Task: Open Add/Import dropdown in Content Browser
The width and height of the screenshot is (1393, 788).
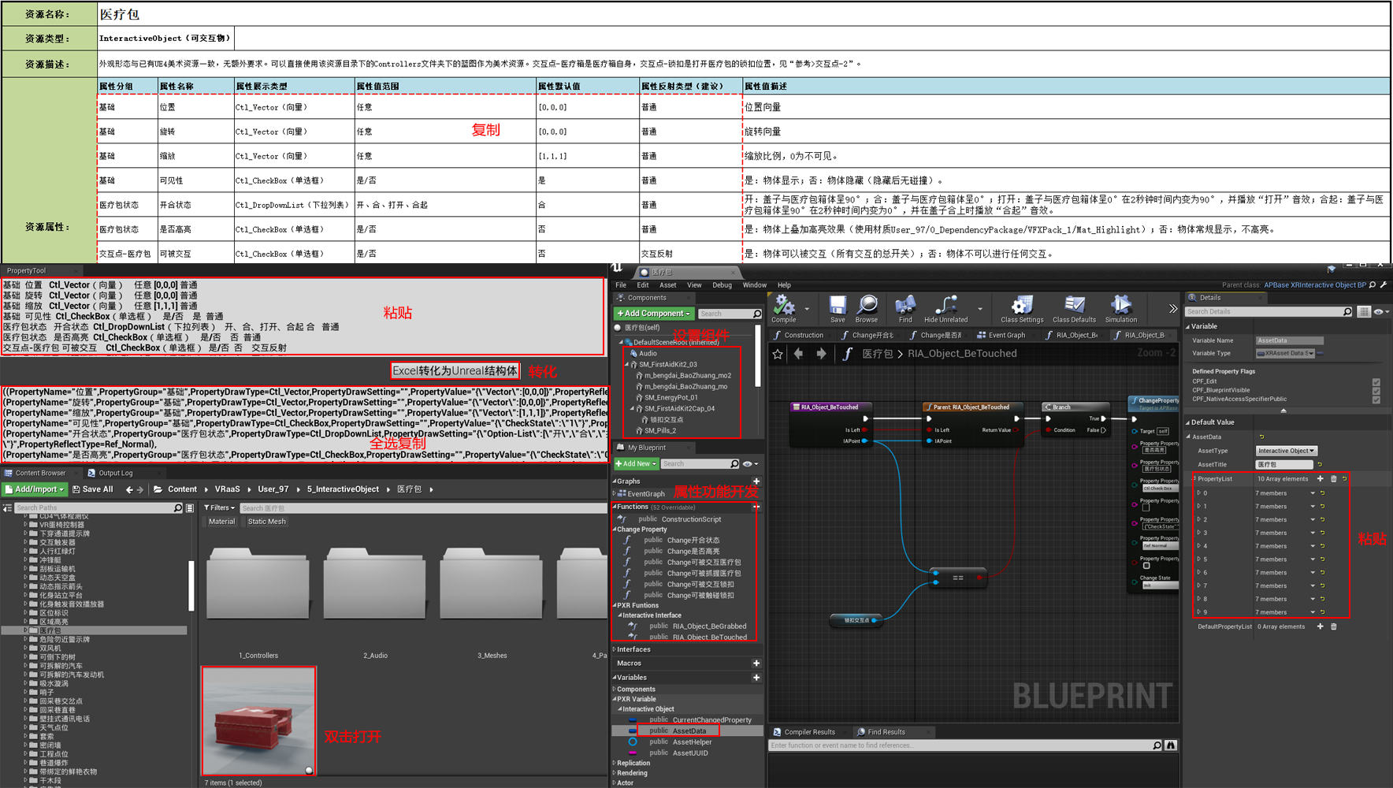Action: click(35, 489)
